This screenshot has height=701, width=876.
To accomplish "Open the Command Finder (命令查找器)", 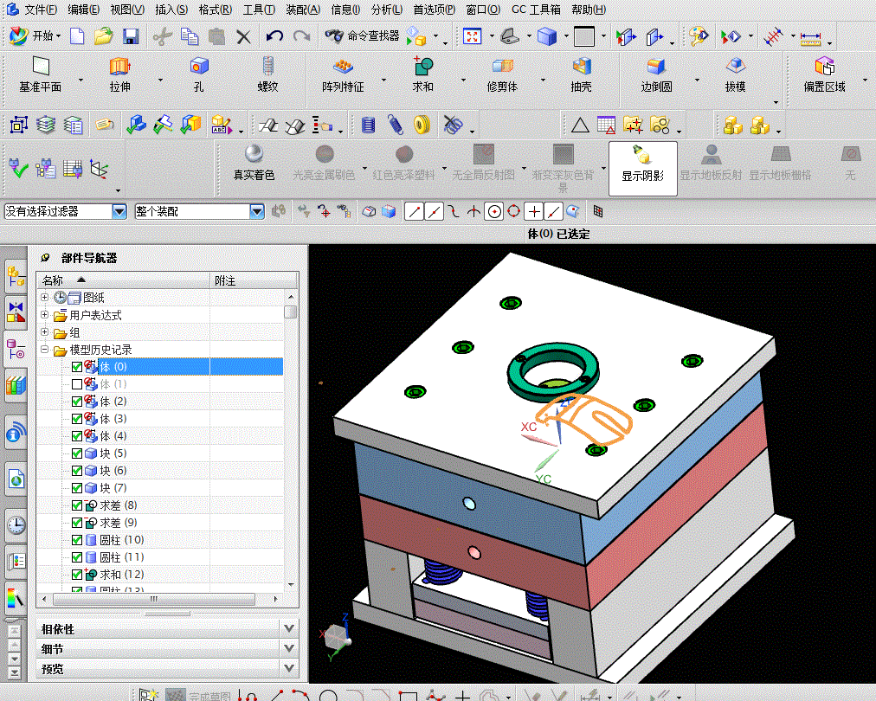I will (363, 36).
